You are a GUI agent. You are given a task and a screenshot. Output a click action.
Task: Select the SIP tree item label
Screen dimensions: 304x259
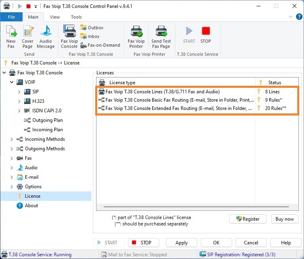coord(36,92)
